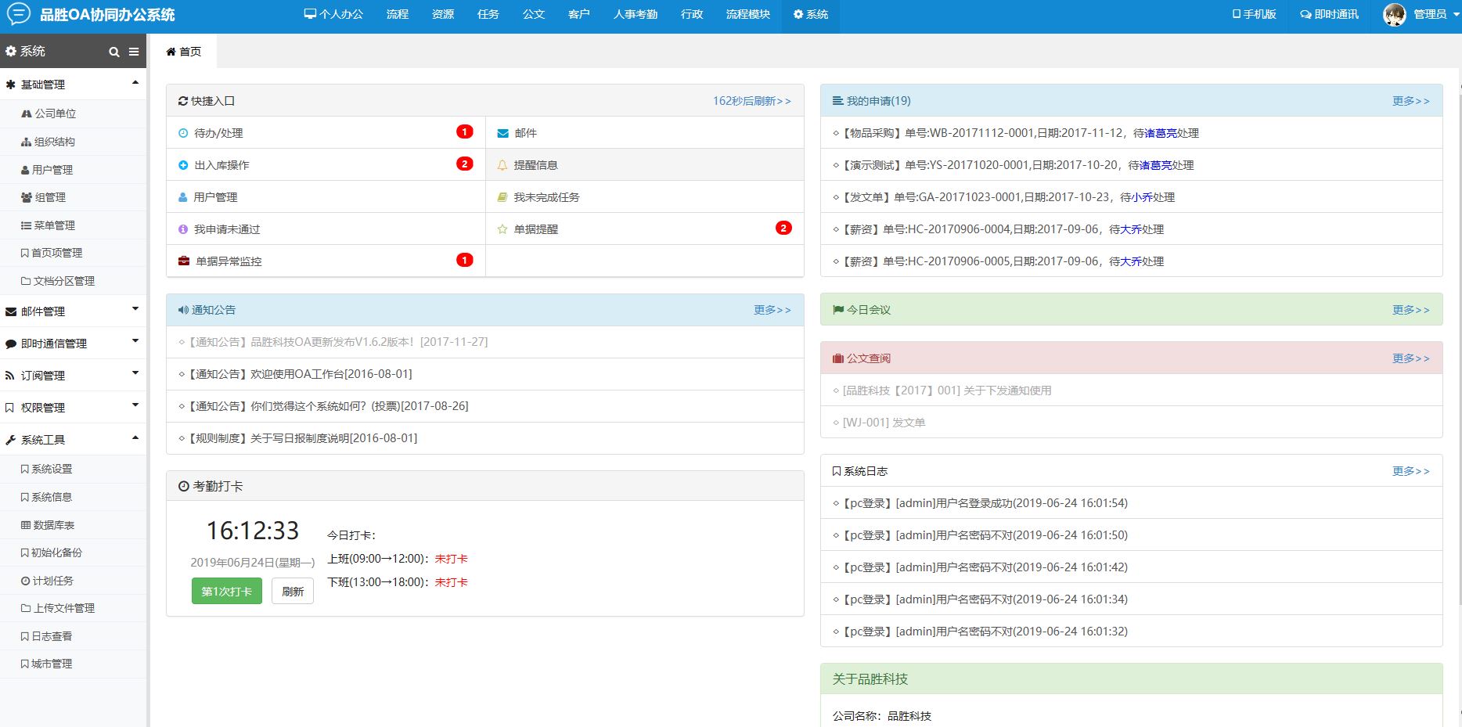Expand the 即时通信管理 section
Screen dimensions: 1462x727
pos(73,343)
